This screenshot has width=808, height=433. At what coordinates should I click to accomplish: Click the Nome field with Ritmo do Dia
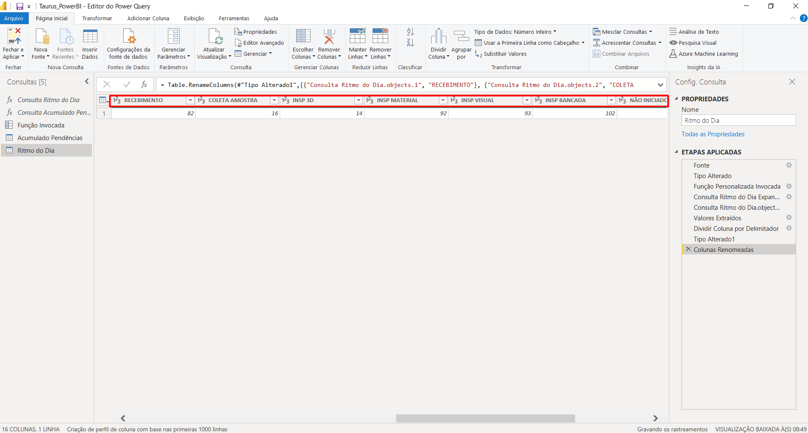click(738, 120)
